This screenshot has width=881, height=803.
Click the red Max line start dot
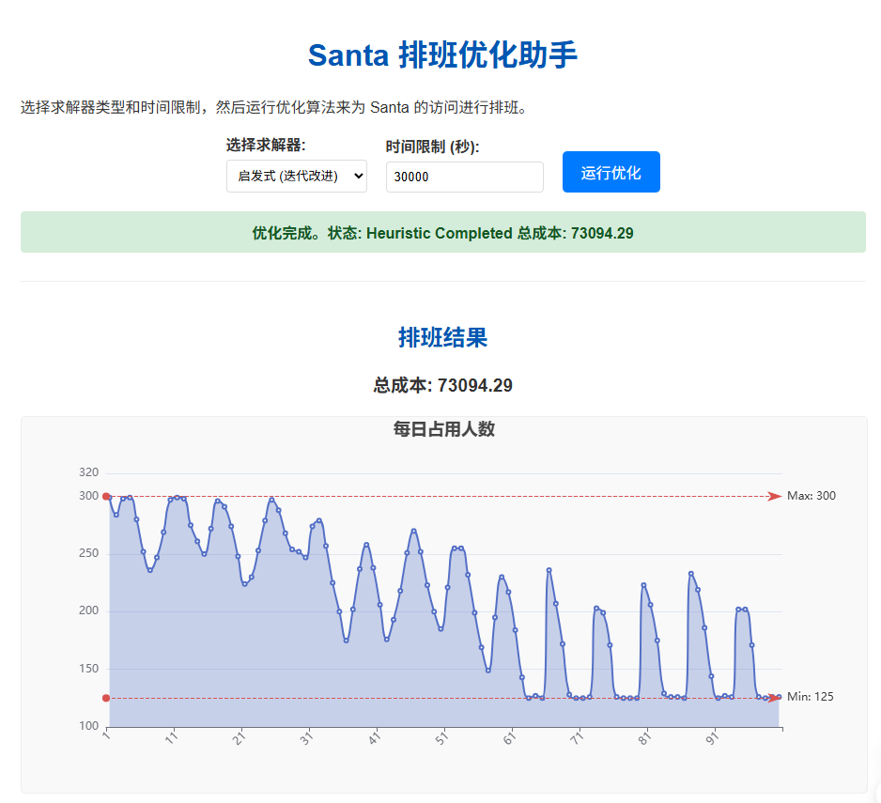click(106, 496)
